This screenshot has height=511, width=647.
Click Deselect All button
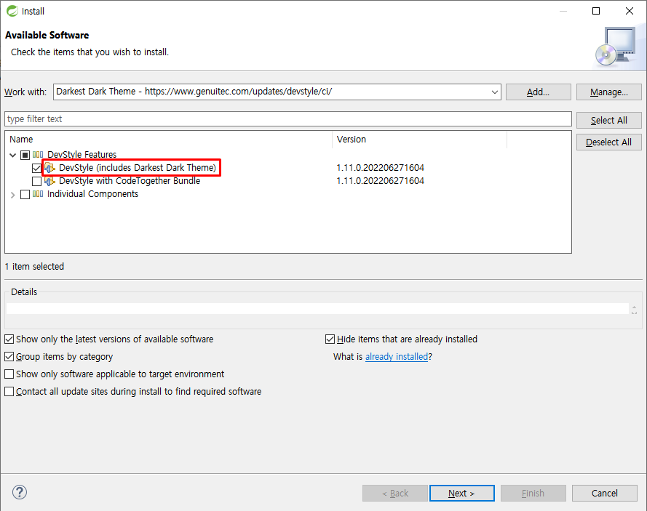click(608, 142)
